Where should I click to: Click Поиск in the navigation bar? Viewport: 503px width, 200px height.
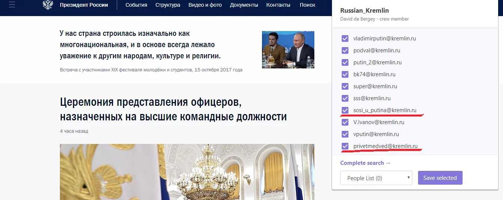[307, 5]
